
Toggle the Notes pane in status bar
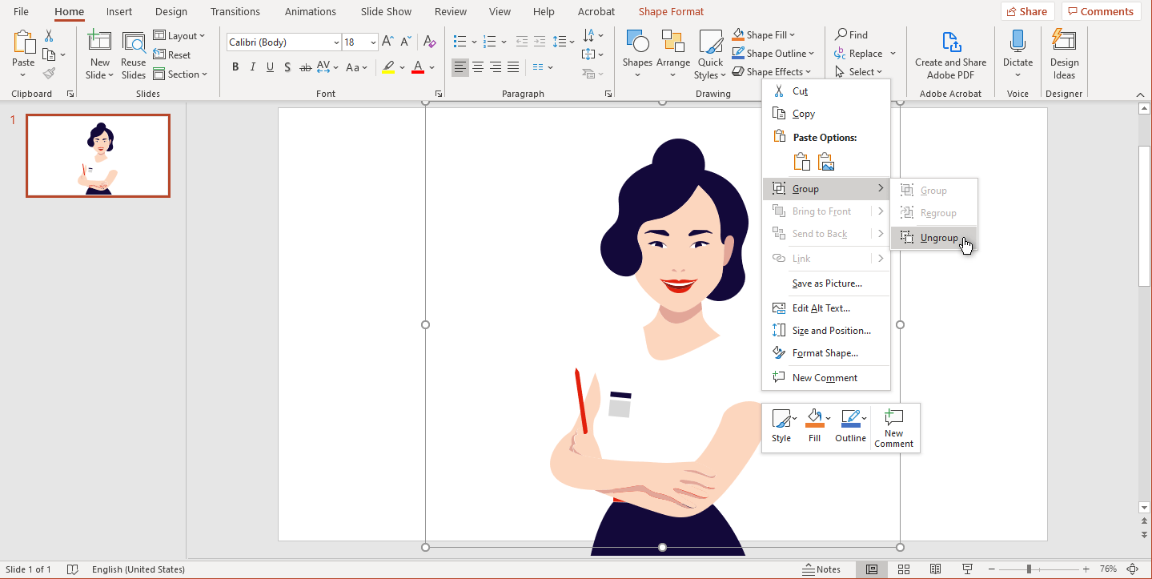(x=822, y=569)
